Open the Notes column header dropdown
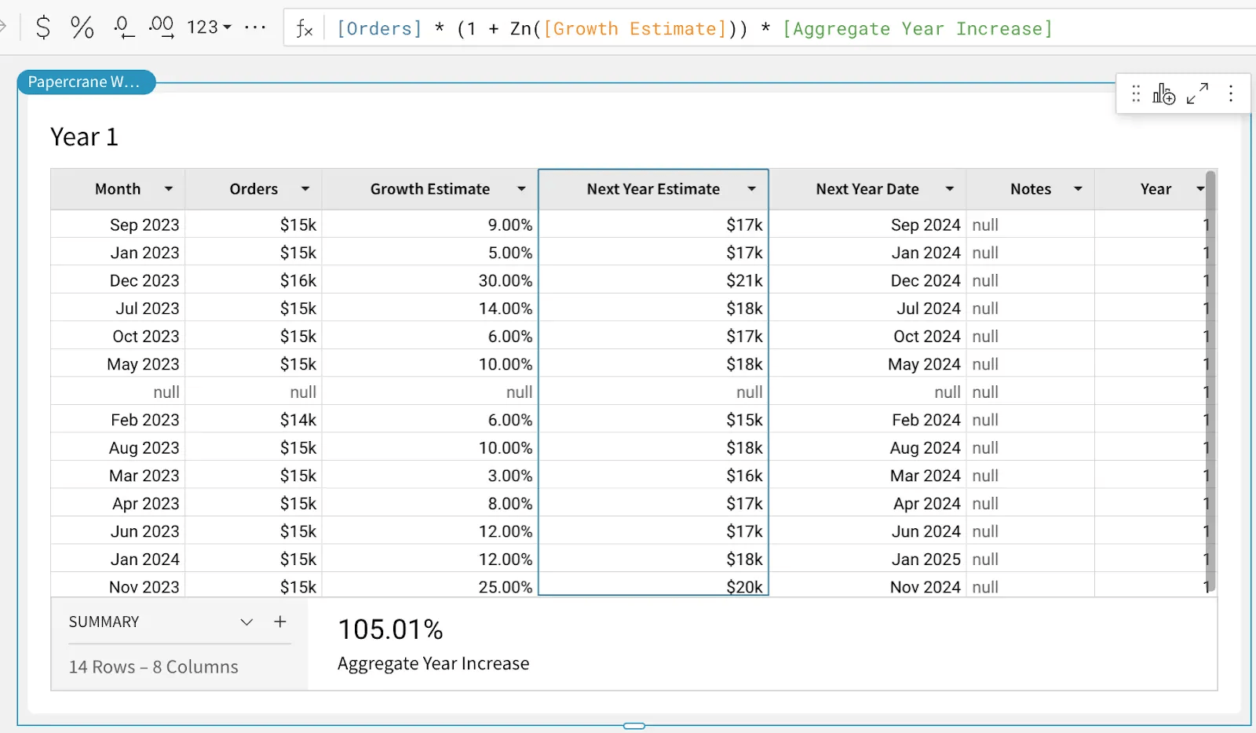 pos(1076,188)
